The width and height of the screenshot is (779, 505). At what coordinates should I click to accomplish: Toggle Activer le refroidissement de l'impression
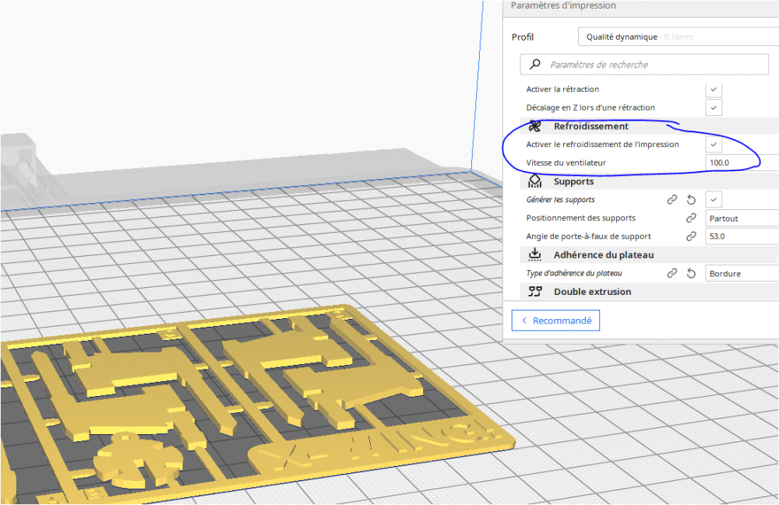point(714,145)
